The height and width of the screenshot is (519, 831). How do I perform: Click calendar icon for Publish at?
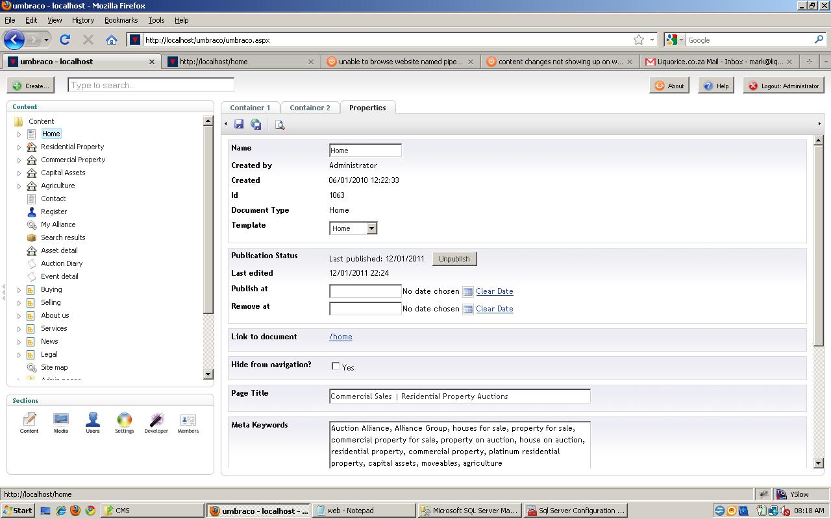[467, 291]
